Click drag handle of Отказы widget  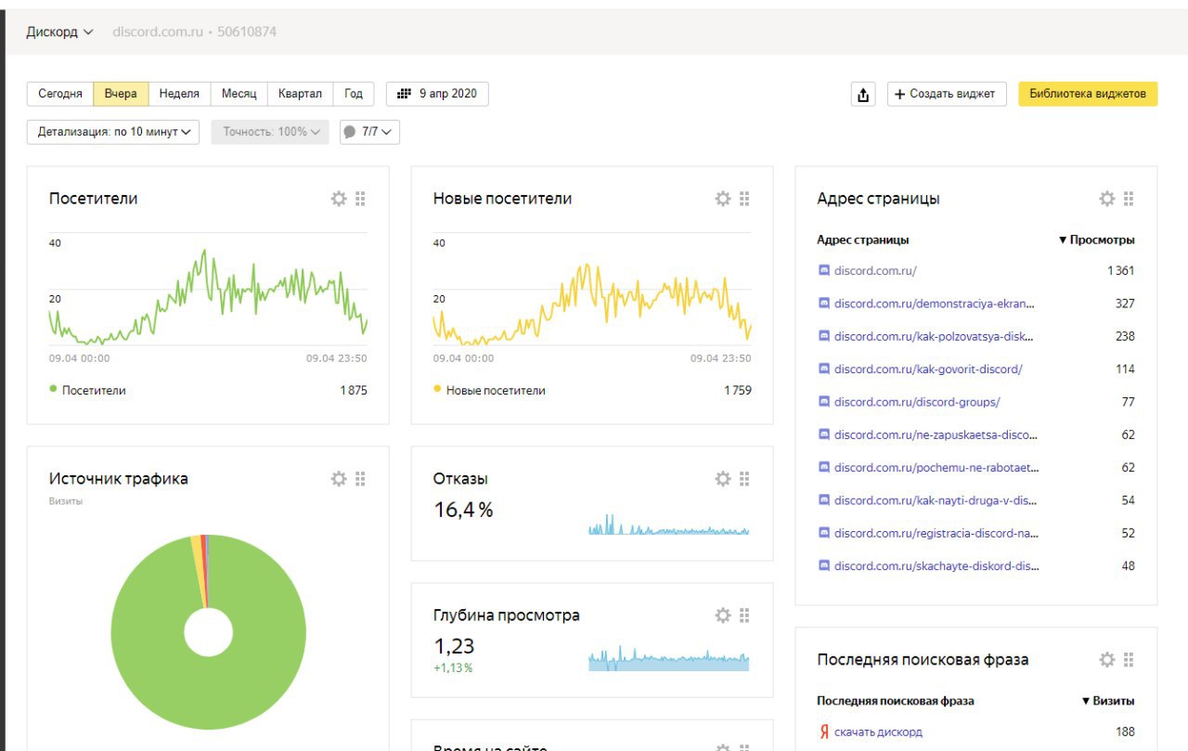pos(745,479)
